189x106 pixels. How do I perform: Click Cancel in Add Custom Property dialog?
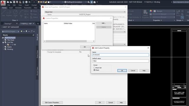click(x=133, y=71)
